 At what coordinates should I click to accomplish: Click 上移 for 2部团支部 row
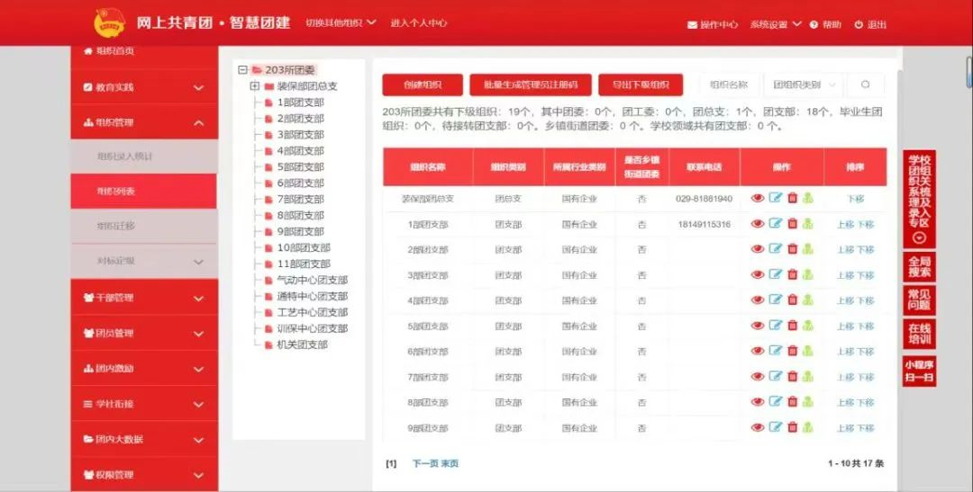pyautogui.click(x=845, y=250)
